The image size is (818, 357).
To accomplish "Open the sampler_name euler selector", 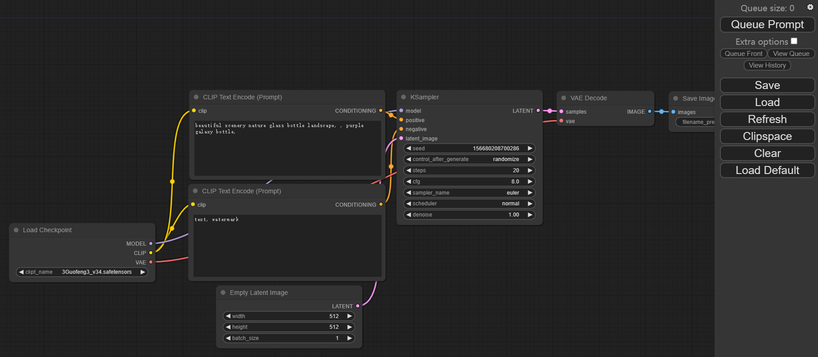I will pyautogui.click(x=469, y=193).
